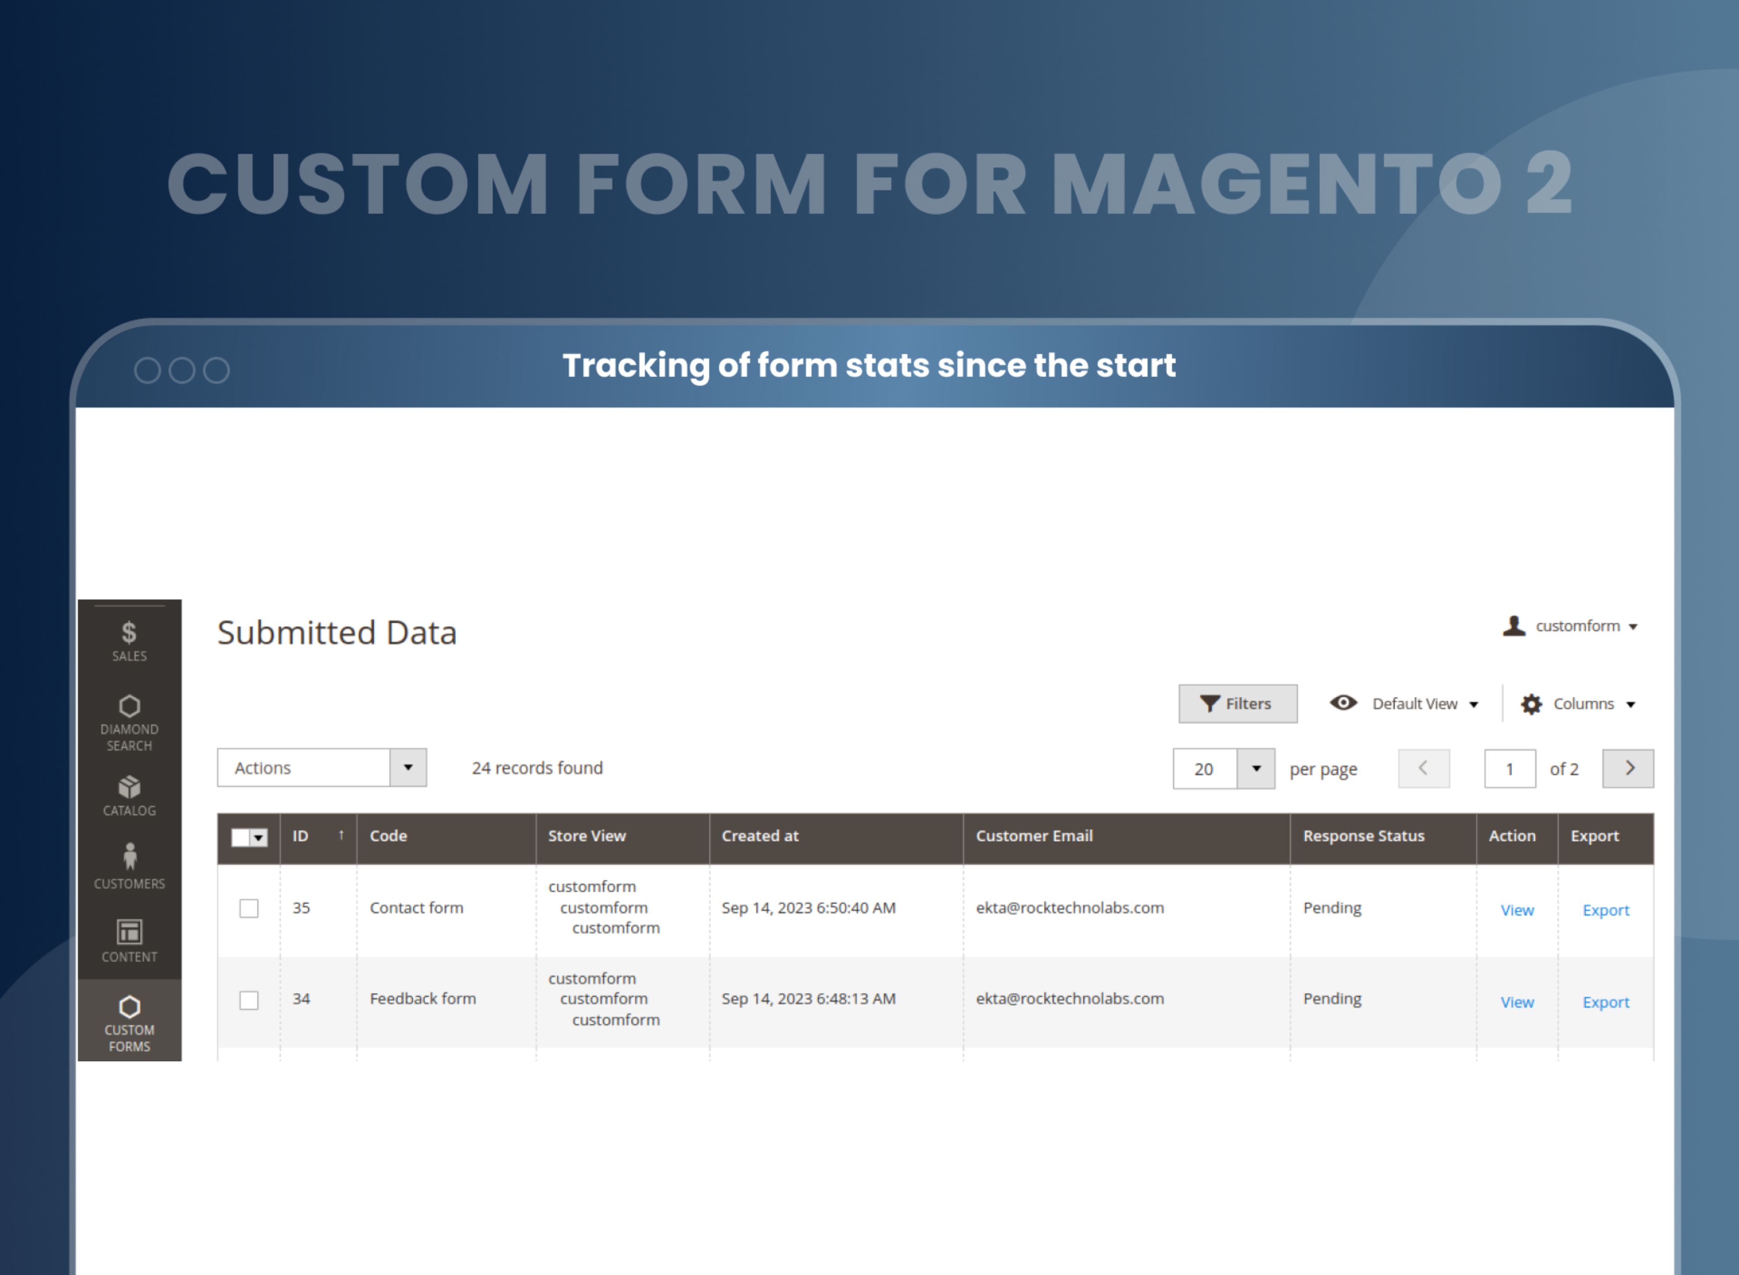Click the per page value field showing 20
The width and height of the screenshot is (1739, 1275).
coord(1205,769)
